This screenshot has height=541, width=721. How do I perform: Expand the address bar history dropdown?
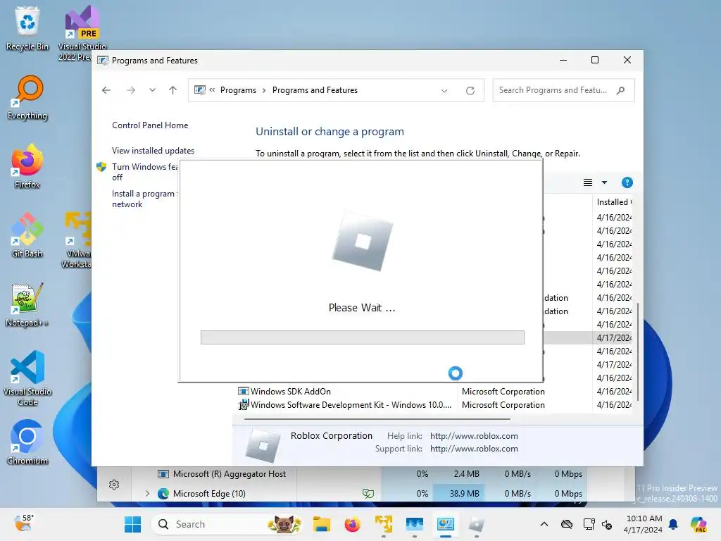[x=444, y=91]
